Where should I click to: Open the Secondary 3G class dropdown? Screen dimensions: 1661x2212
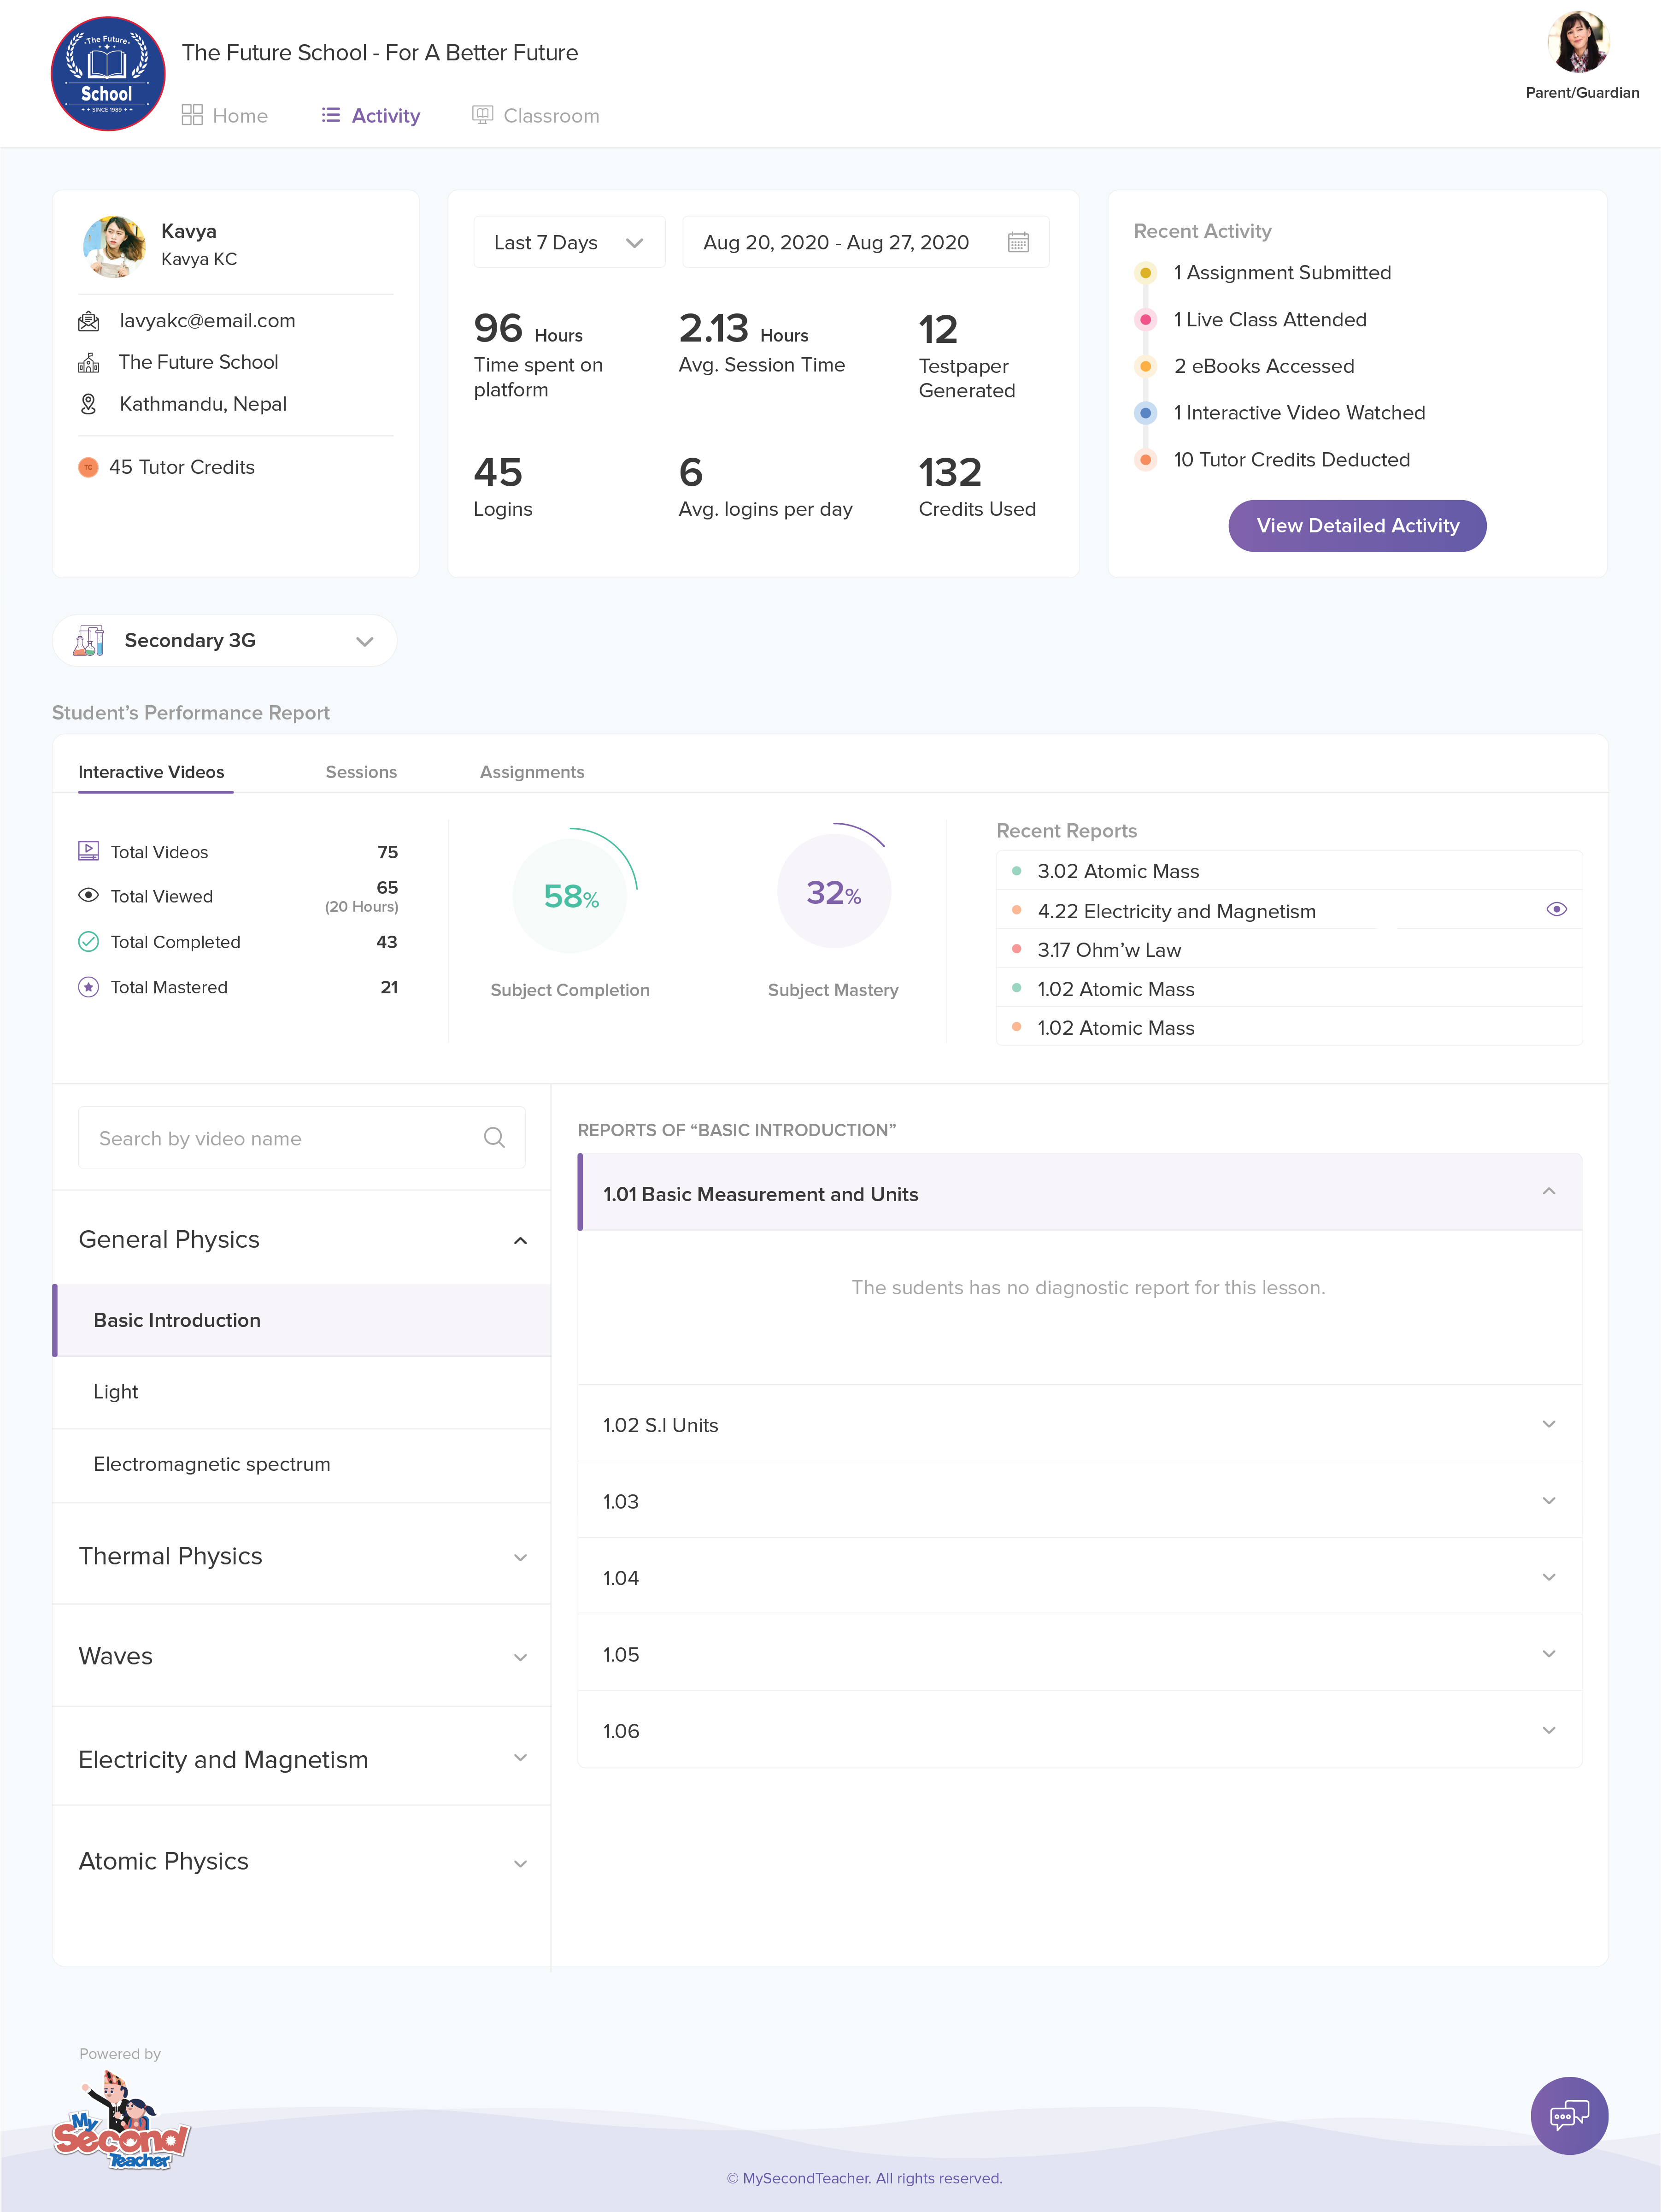point(225,640)
